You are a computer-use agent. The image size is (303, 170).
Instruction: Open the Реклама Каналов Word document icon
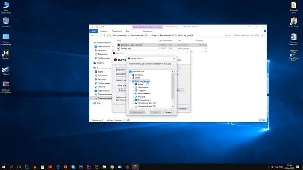tap(294, 40)
